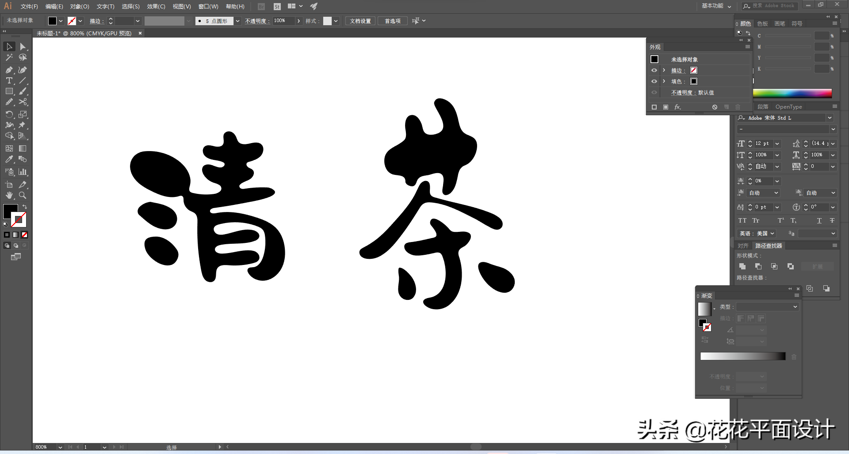Select the Artboard tool

click(9, 185)
